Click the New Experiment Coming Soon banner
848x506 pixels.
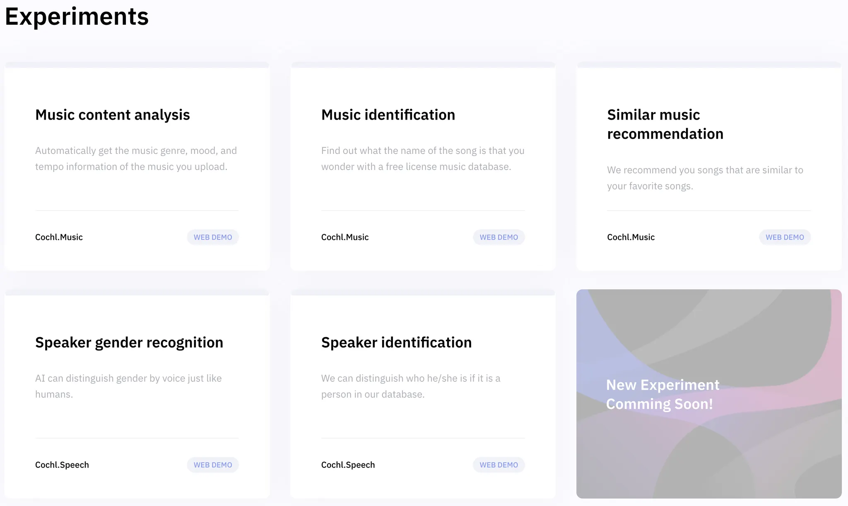708,394
